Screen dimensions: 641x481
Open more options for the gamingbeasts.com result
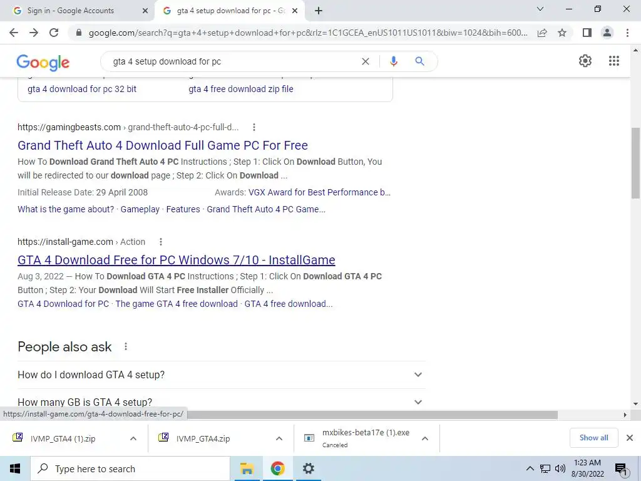coord(254,127)
